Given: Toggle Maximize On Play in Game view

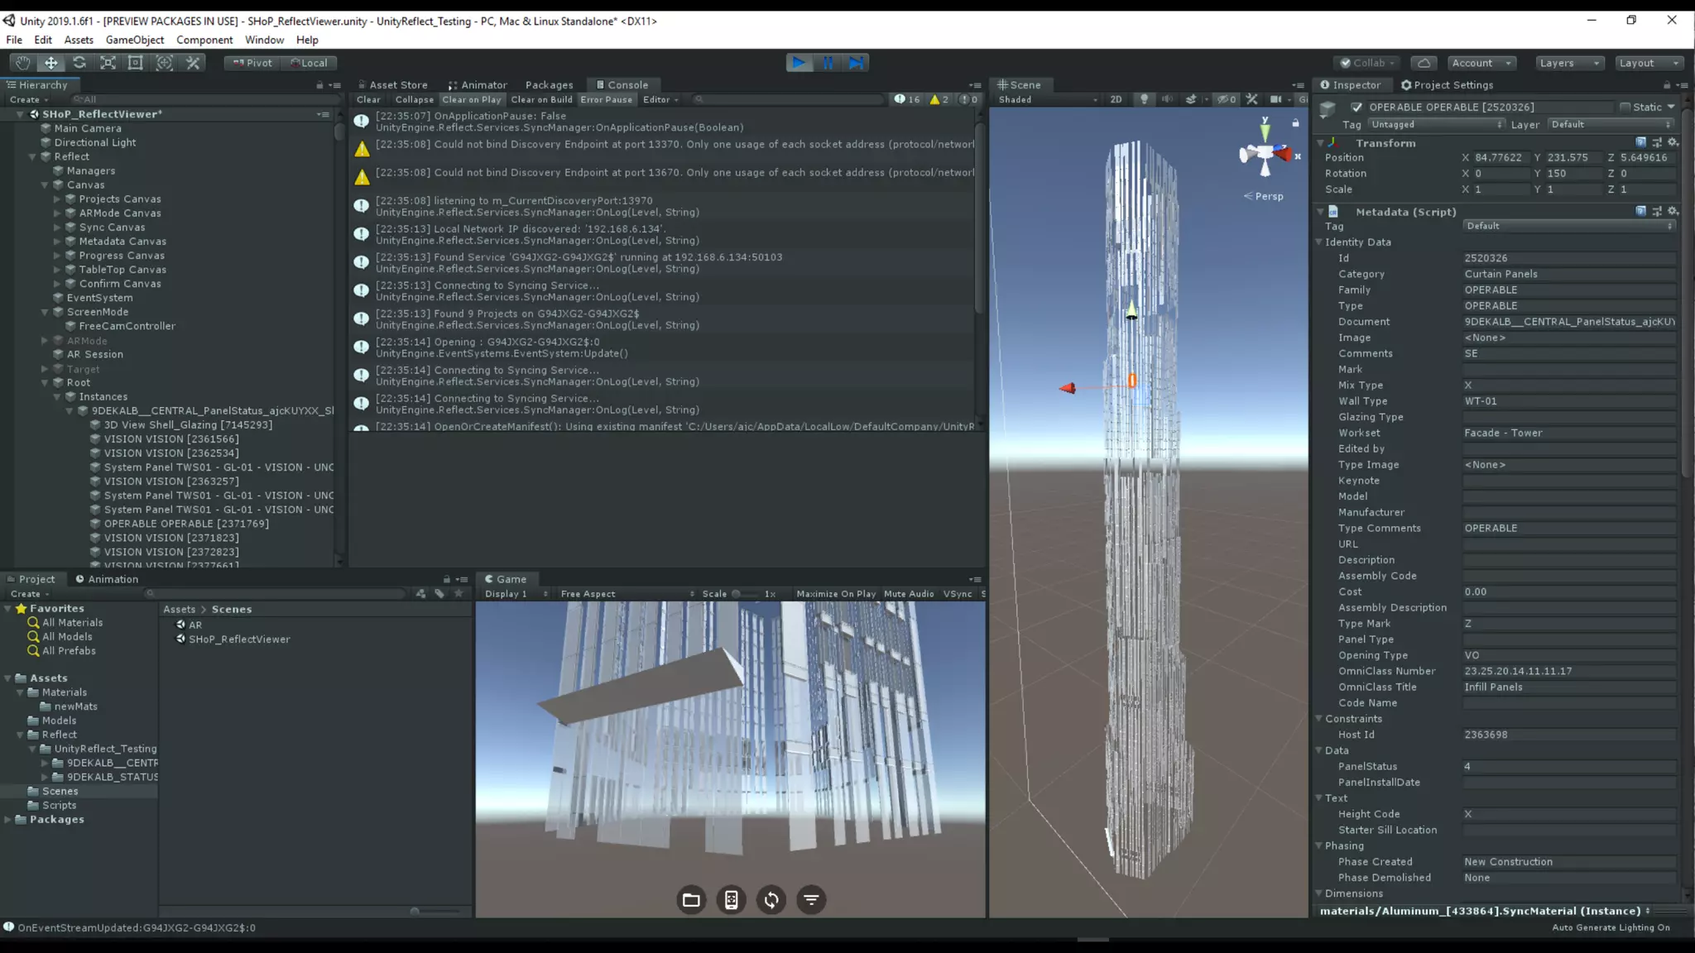Looking at the screenshot, I should (x=836, y=594).
